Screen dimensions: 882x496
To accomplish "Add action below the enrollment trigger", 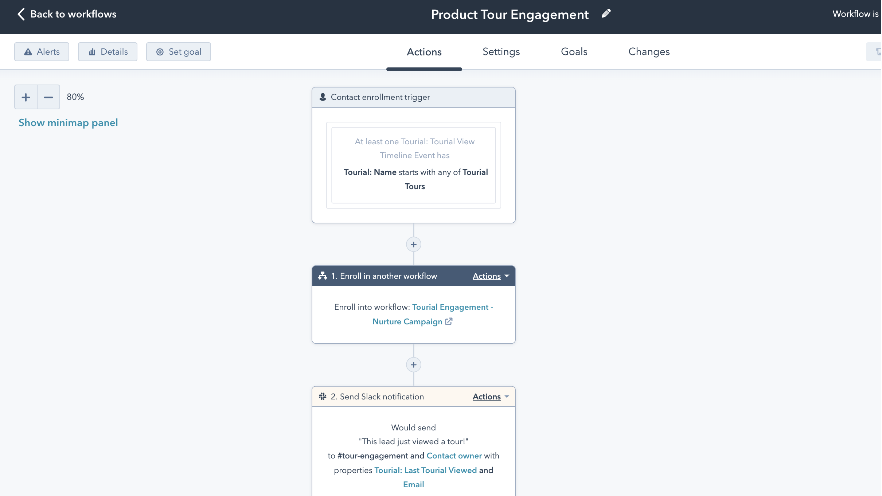I will (413, 245).
